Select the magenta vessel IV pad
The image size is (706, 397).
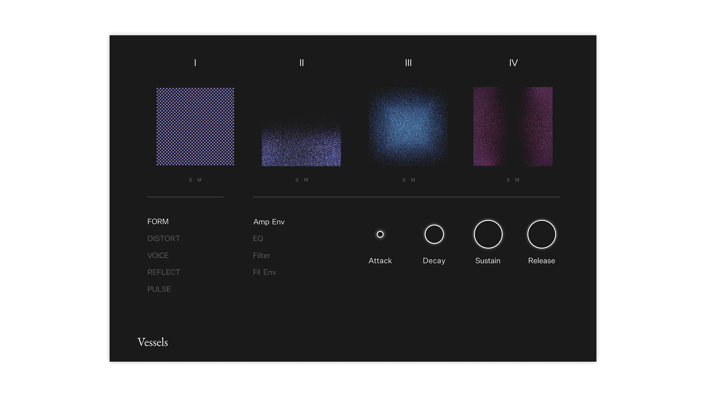click(x=513, y=126)
